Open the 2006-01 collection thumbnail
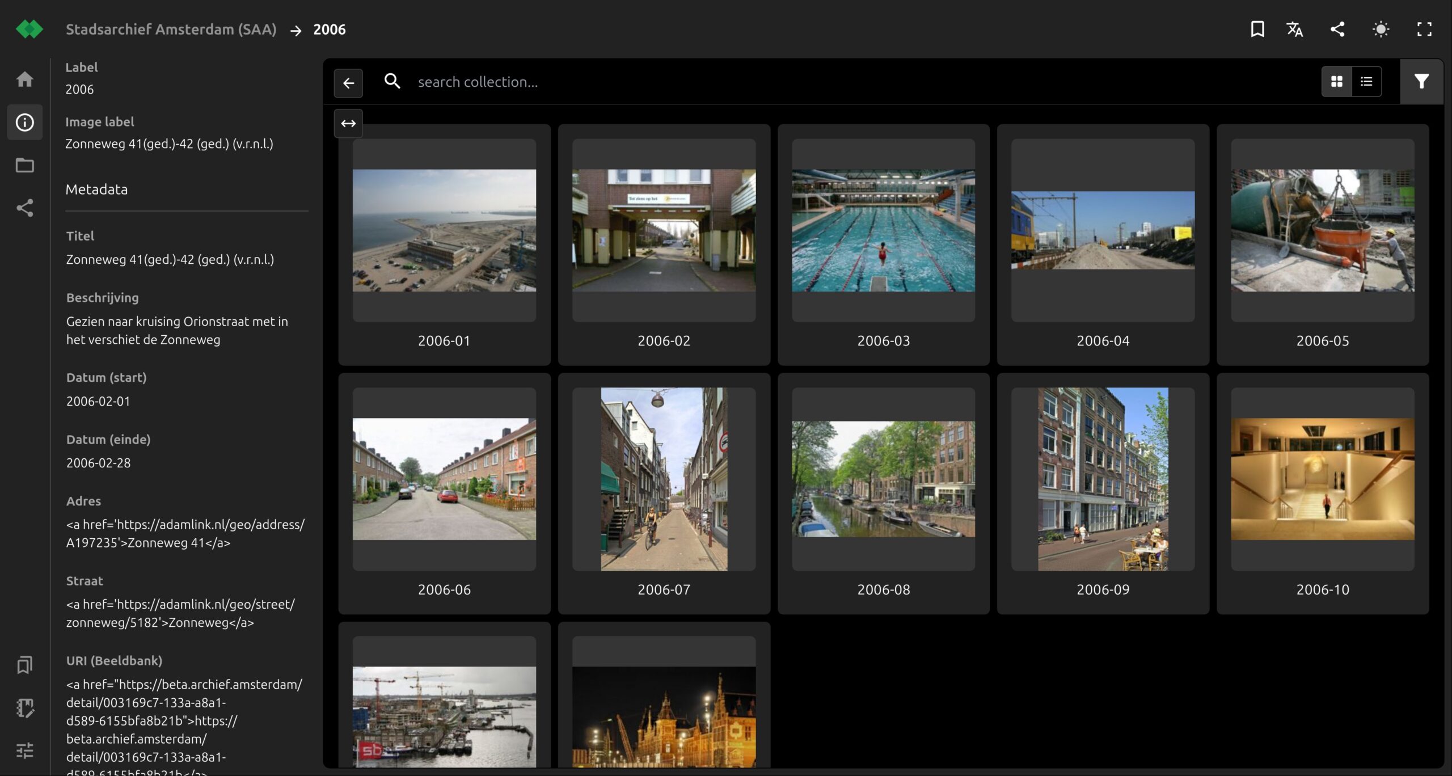This screenshot has width=1452, height=776. 444,230
